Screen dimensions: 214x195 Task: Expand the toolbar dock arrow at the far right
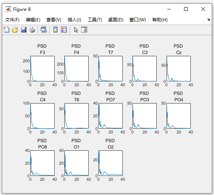(208, 20)
